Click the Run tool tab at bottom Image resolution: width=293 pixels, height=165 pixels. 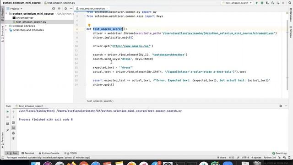click(x=12, y=153)
